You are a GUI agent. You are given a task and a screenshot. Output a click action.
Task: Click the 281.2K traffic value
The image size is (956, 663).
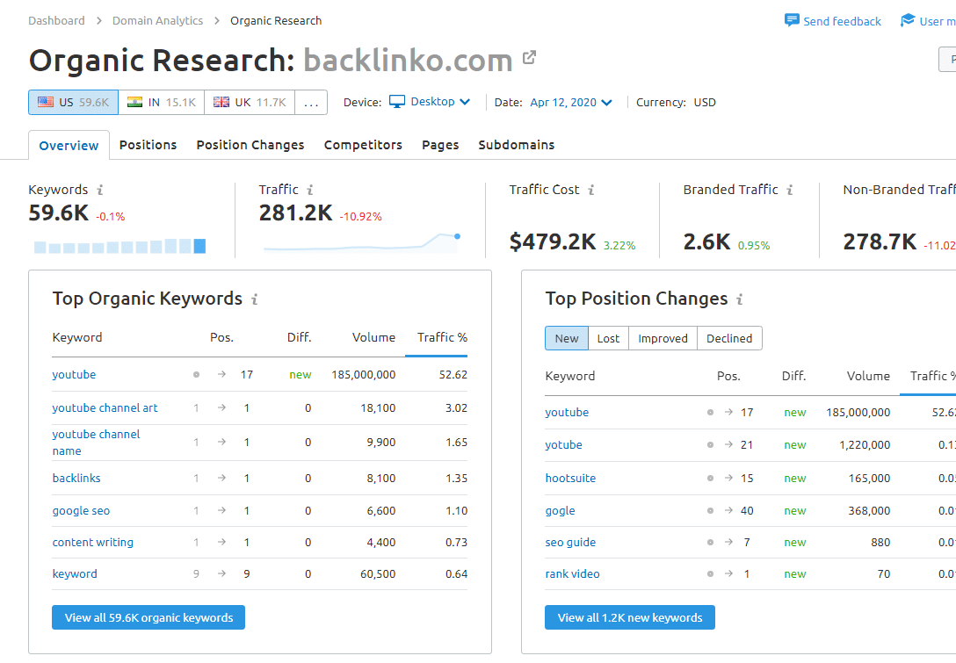[296, 213]
